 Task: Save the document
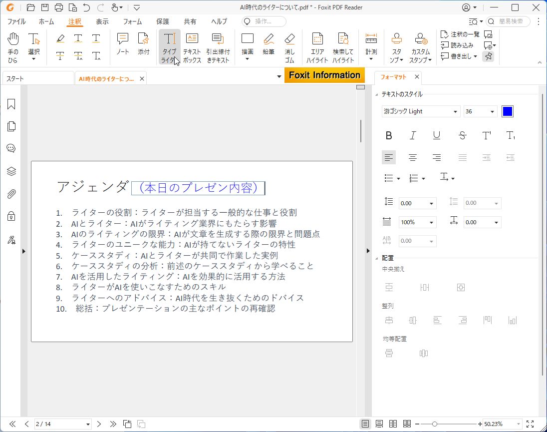click(x=44, y=7)
